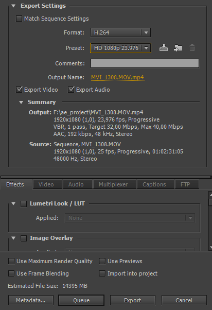Image resolution: width=212 pixels, height=310 pixels.
Task: Uncheck the Export Video checkbox
Action: click(x=19, y=90)
